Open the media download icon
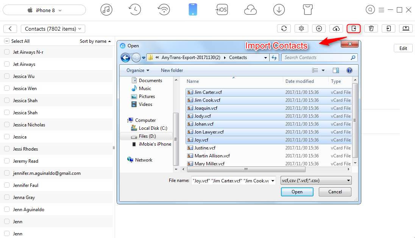 (x=279, y=10)
